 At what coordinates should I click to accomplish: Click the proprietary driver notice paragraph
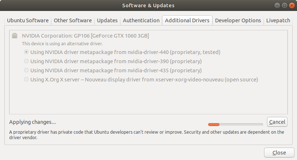point(146,135)
